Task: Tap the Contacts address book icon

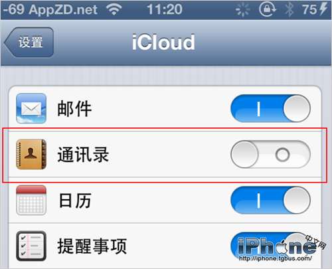Action: click(x=31, y=154)
